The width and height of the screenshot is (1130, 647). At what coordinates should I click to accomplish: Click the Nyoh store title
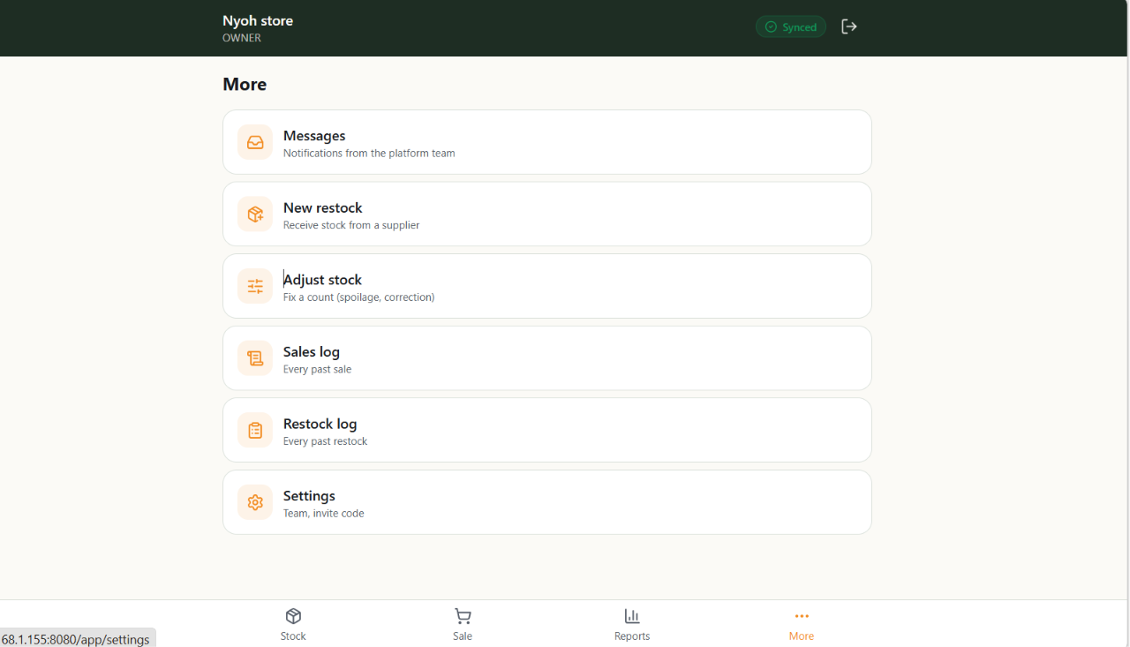coord(258,20)
